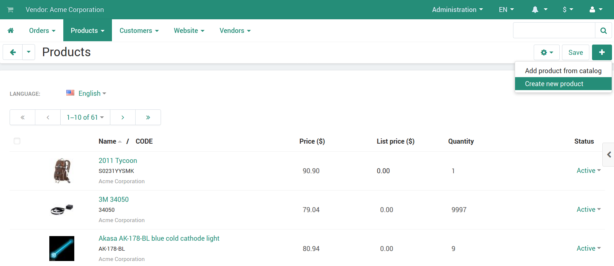Go to the home dashboard icon
614x266 pixels.
point(11,31)
